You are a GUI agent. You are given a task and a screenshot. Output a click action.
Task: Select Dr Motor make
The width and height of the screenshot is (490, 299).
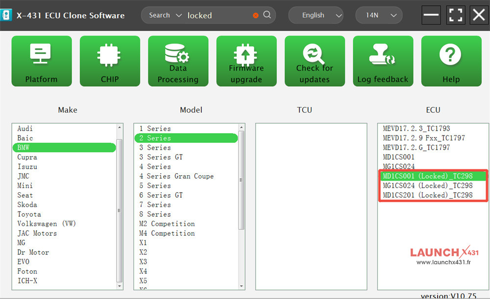(x=64, y=252)
